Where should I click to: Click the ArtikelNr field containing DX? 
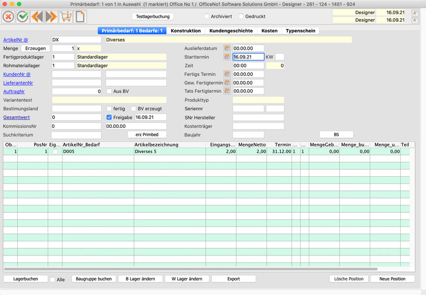click(x=76, y=40)
